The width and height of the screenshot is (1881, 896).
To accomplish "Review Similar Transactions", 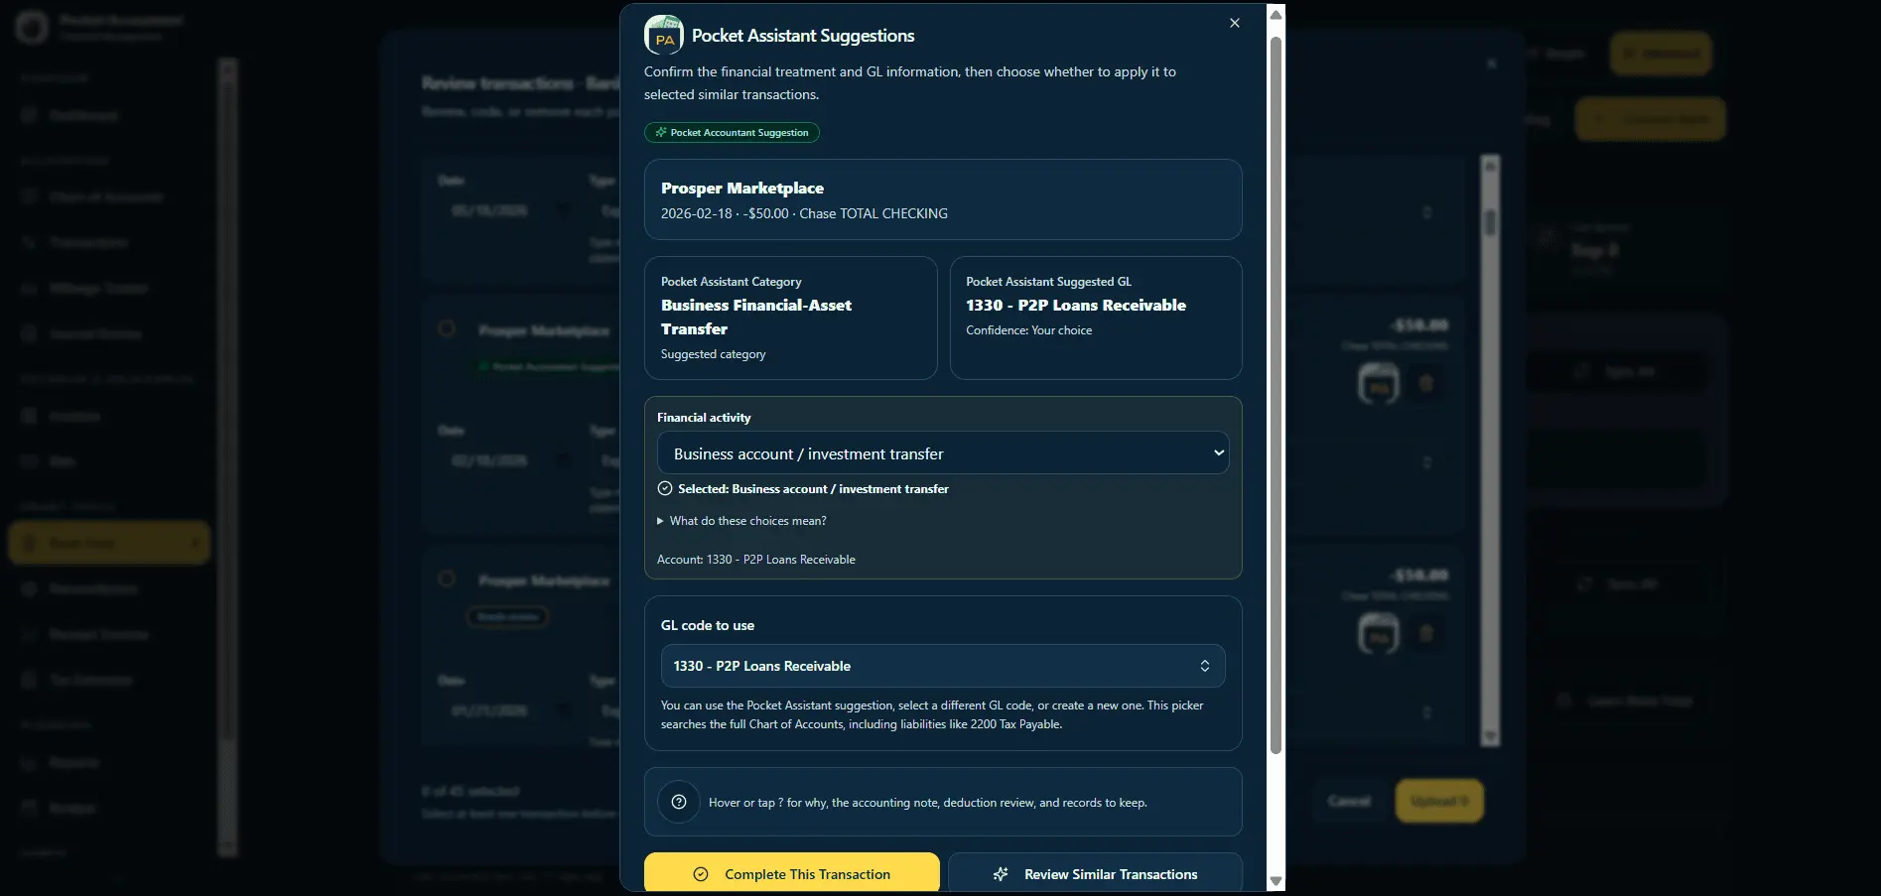I will [x=1095, y=873].
